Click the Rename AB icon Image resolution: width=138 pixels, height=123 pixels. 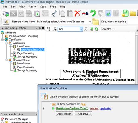[85, 13]
